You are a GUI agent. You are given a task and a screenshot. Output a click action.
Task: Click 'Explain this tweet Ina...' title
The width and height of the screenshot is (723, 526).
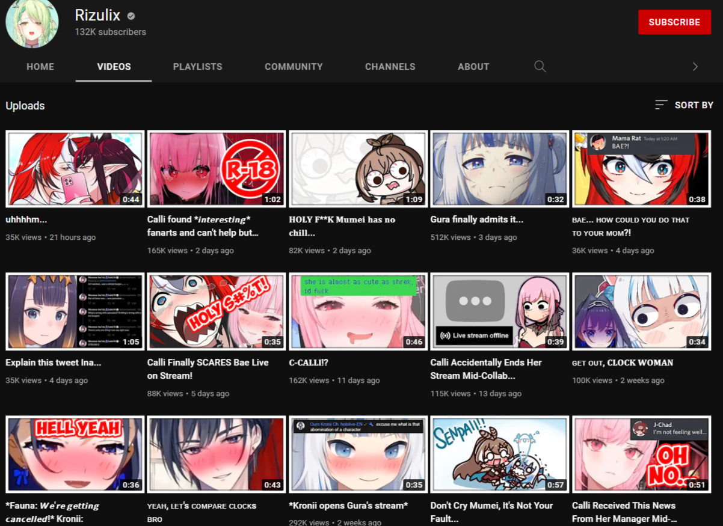pos(54,362)
